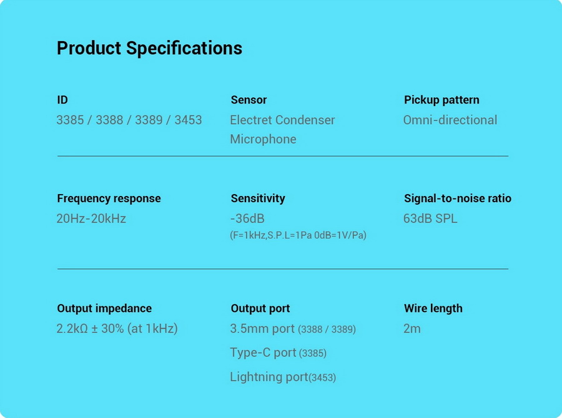This screenshot has height=418, width=562.
Task: Click the ID values 3385 / 3388 / 3389 / 3453
Action: tap(129, 120)
